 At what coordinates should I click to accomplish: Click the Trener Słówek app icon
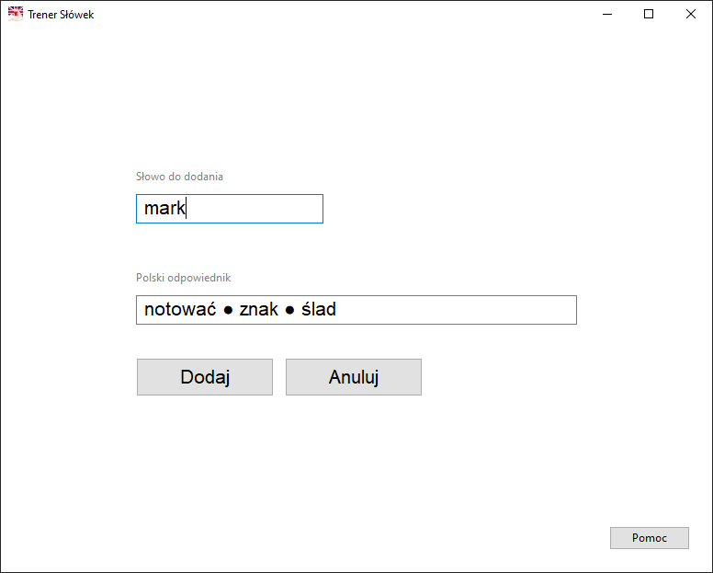point(16,14)
